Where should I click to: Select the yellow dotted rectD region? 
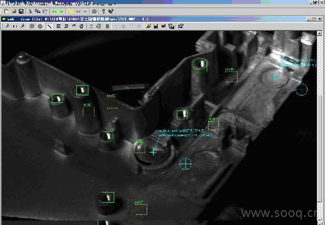point(112,103)
